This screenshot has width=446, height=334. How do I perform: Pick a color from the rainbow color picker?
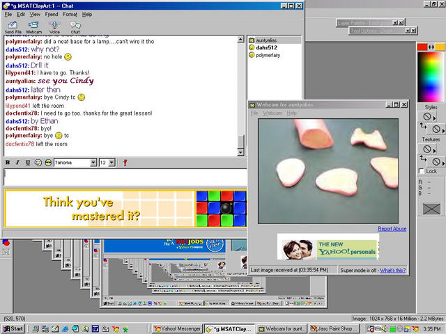tap(431, 77)
